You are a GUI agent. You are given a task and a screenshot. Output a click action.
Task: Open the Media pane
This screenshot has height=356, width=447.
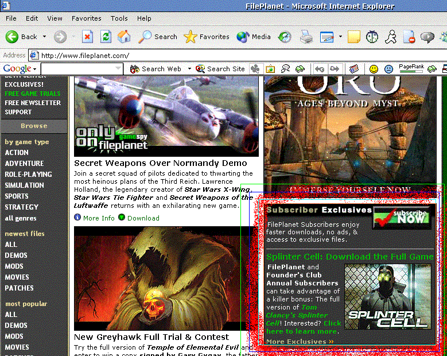tap(254, 37)
